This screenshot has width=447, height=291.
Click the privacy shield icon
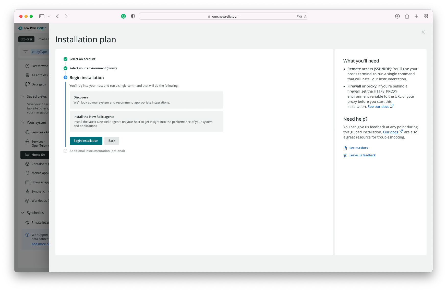tap(133, 16)
